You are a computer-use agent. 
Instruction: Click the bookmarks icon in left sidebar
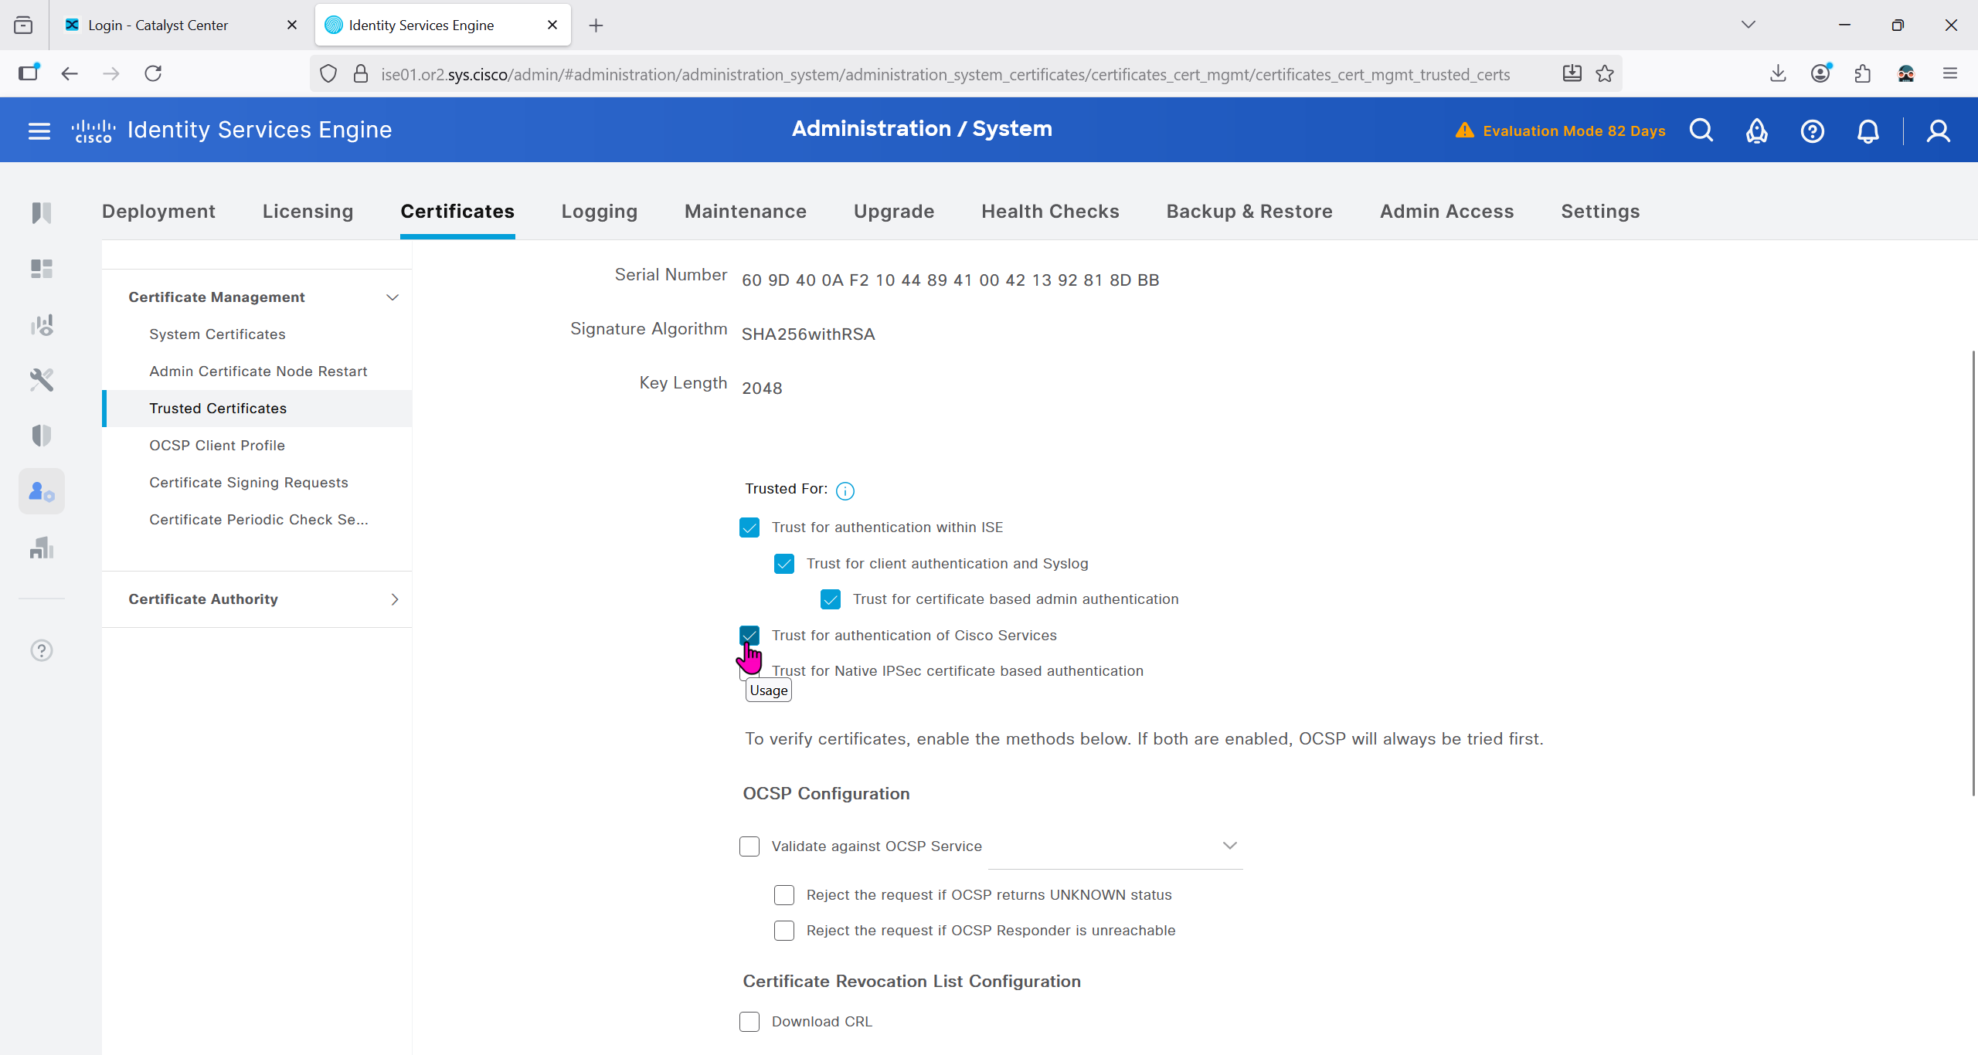(42, 212)
